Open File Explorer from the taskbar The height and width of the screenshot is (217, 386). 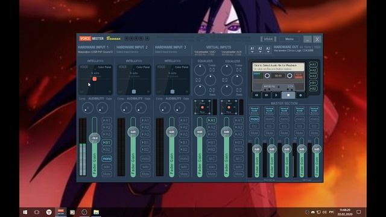pyautogui.click(x=96, y=212)
